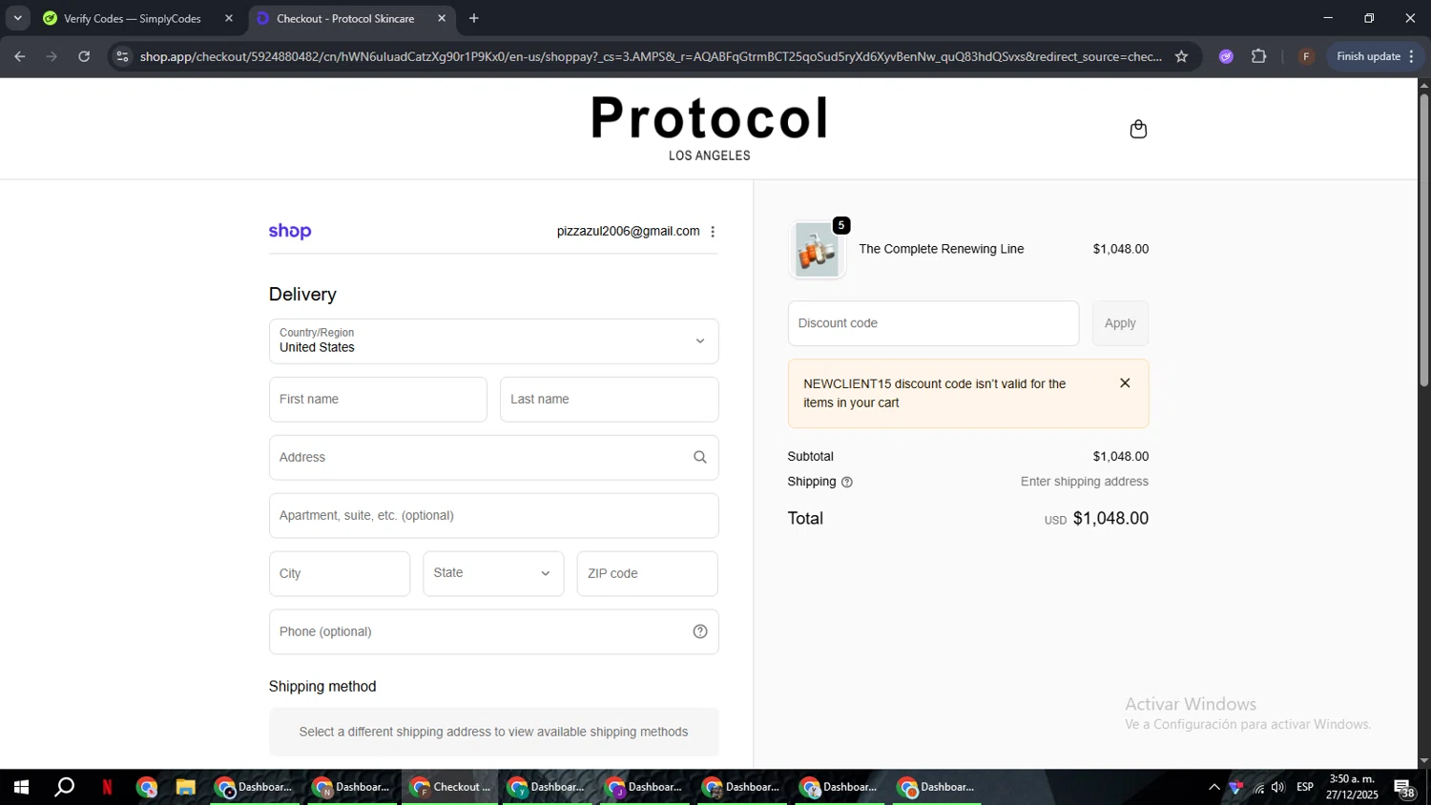Open File Explorer from the taskbar
Viewport: 1431px width, 805px height.
pyautogui.click(x=185, y=787)
